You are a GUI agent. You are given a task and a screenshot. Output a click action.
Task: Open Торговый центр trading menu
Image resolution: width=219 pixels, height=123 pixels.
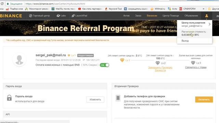click(39, 16)
